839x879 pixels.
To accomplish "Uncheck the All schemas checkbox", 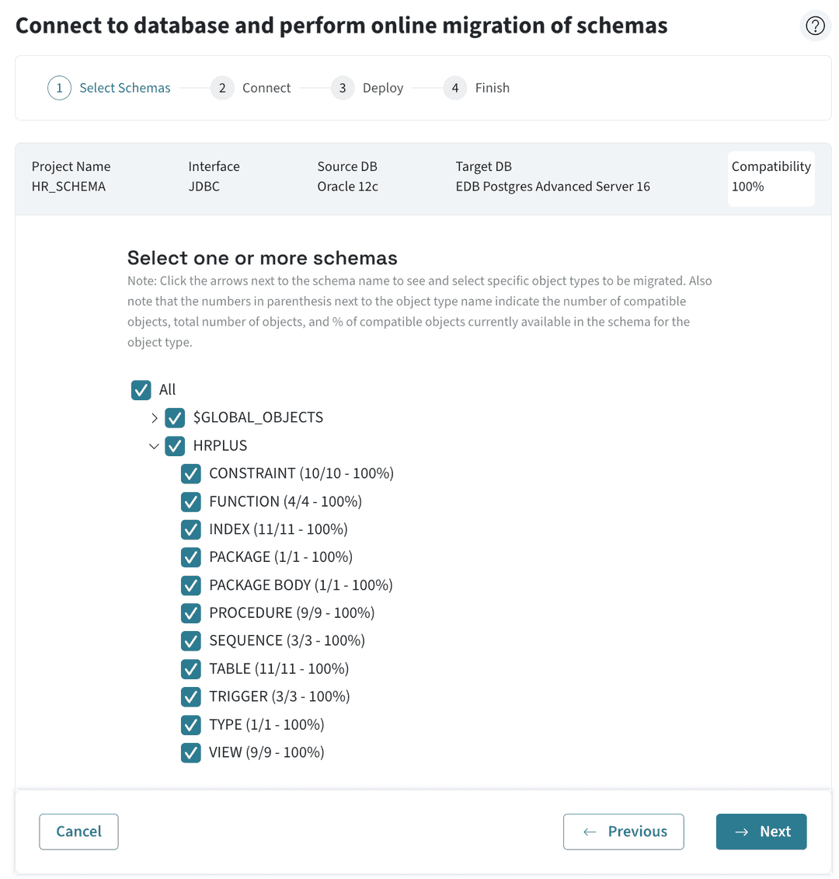I will pyautogui.click(x=141, y=389).
